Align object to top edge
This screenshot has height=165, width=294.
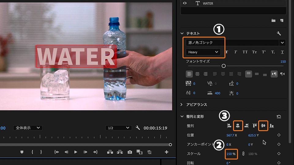click(x=254, y=126)
